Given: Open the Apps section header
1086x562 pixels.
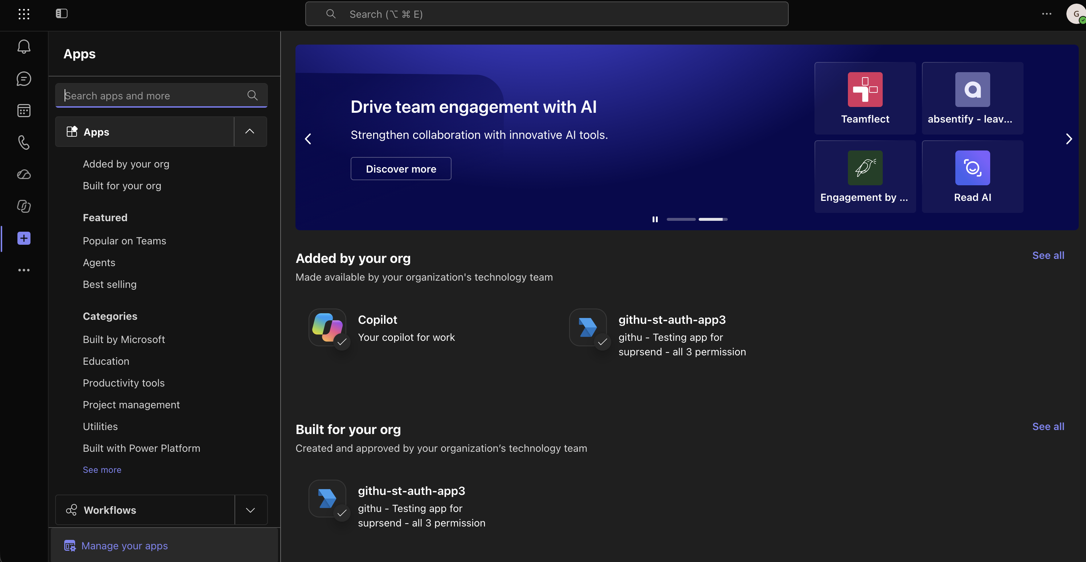Looking at the screenshot, I should point(144,132).
